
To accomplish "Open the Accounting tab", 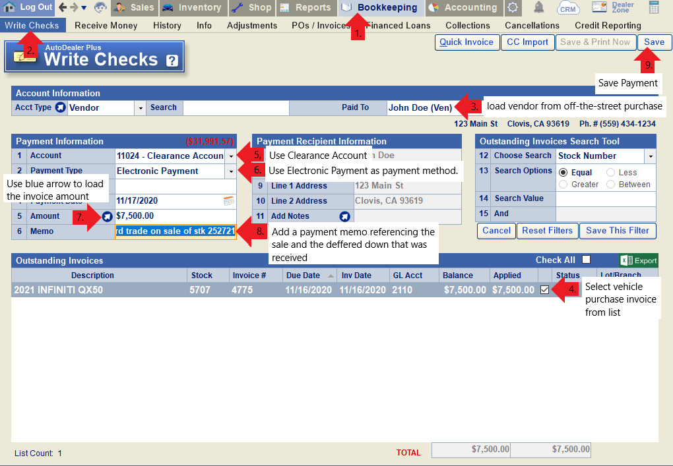I will point(464,8).
